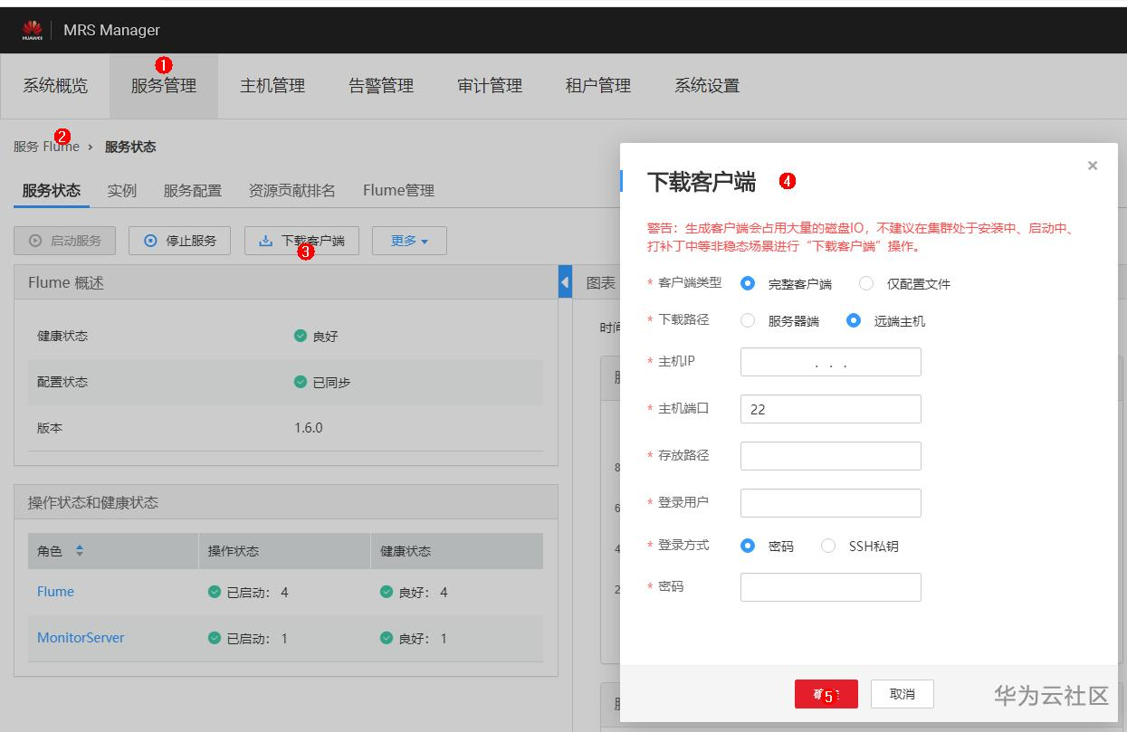Screen dimensions: 1127x732
Task: Focus the 主机IP input field
Action: click(x=831, y=362)
